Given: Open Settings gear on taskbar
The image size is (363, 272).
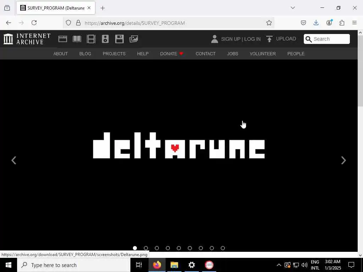Looking at the screenshot, I should (192, 265).
